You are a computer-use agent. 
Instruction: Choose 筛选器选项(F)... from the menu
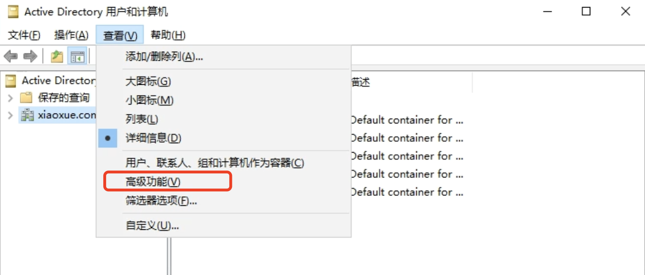pyautogui.click(x=161, y=201)
